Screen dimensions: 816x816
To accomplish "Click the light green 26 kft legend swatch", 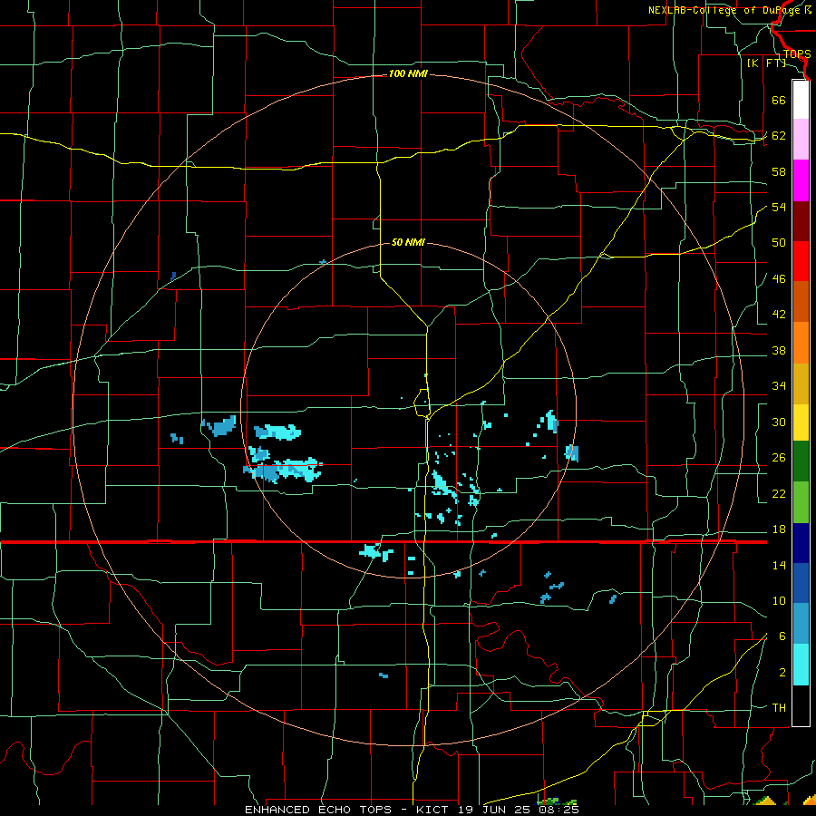I will (x=801, y=502).
